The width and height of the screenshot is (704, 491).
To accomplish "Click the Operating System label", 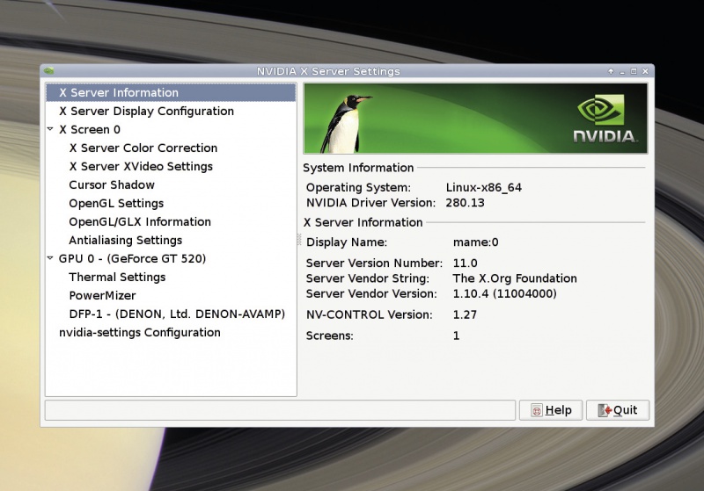I will (x=358, y=188).
